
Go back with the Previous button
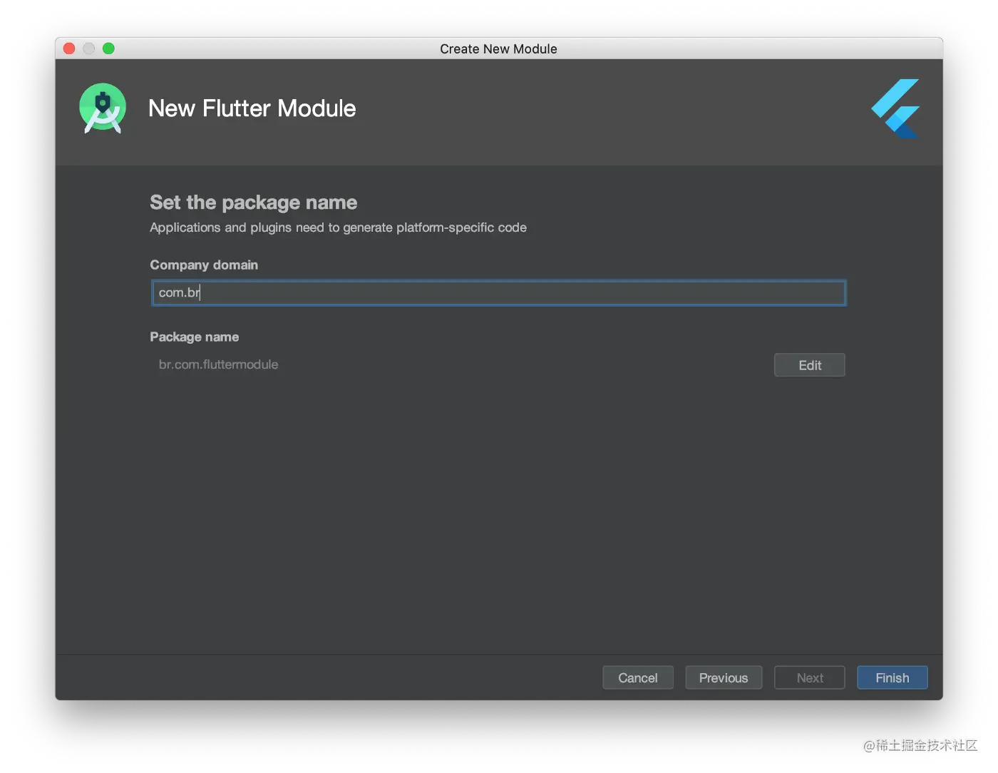723,677
